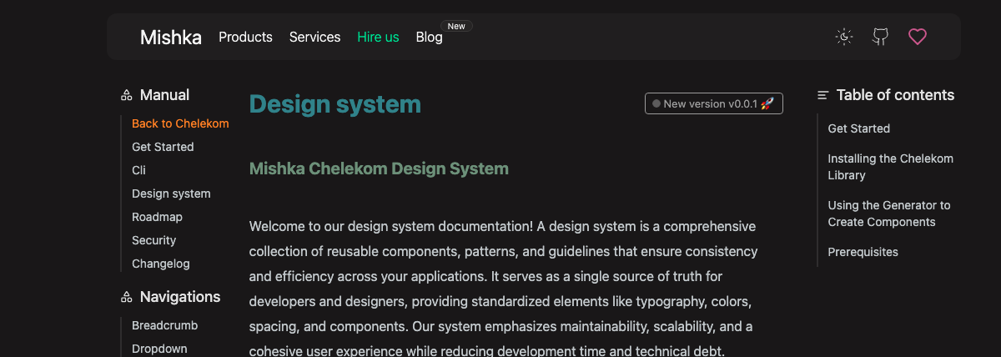Image resolution: width=1001 pixels, height=357 pixels.
Task: Click the Table of contents list icon
Action: pyautogui.click(x=823, y=95)
